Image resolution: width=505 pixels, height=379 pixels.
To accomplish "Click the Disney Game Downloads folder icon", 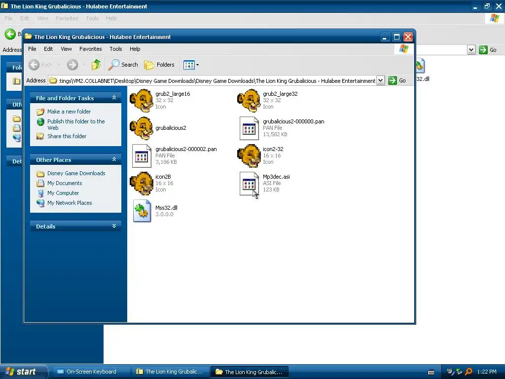I will [x=40, y=174].
